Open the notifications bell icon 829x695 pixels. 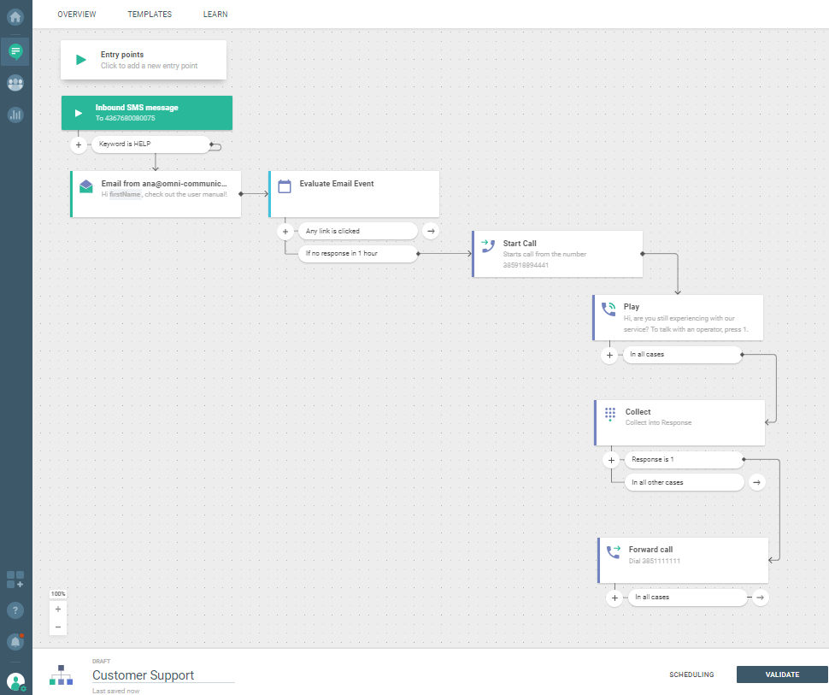pyautogui.click(x=15, y=641)
